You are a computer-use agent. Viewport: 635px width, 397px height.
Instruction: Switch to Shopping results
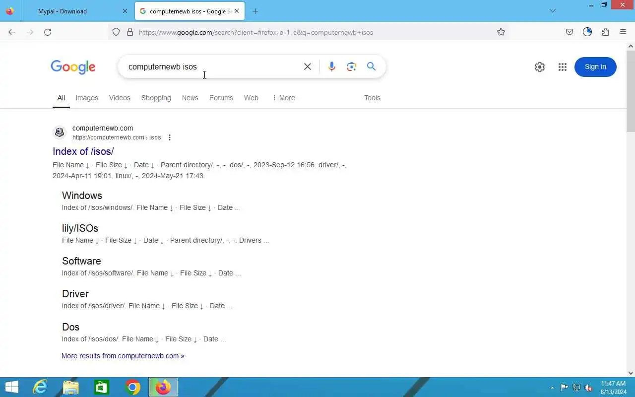click(156, 98)
